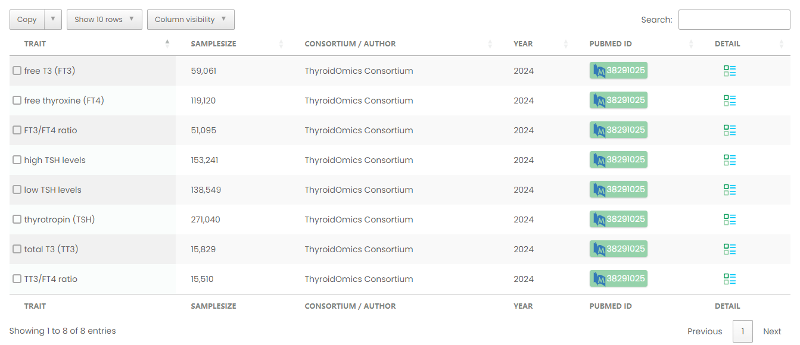Focus the Search input field

(x=734, y=20)
